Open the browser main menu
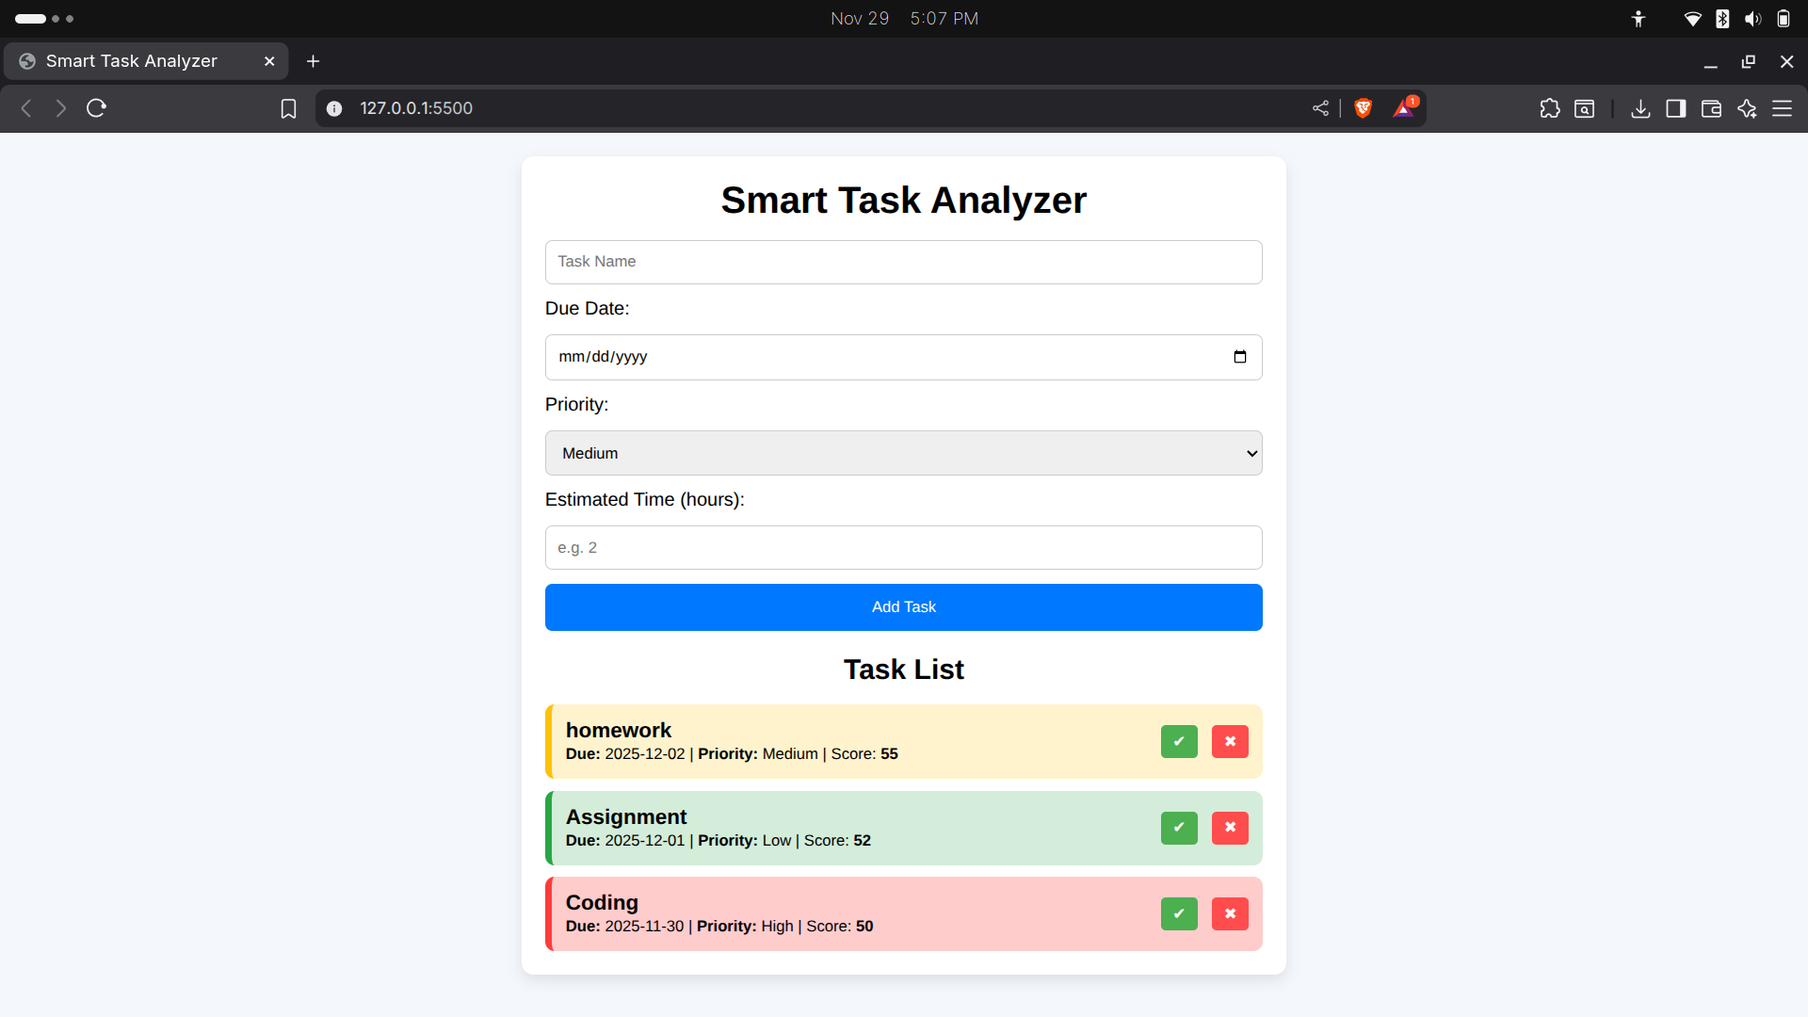This screenshot has height=1017, width=1808. (x=1782, y=108)
